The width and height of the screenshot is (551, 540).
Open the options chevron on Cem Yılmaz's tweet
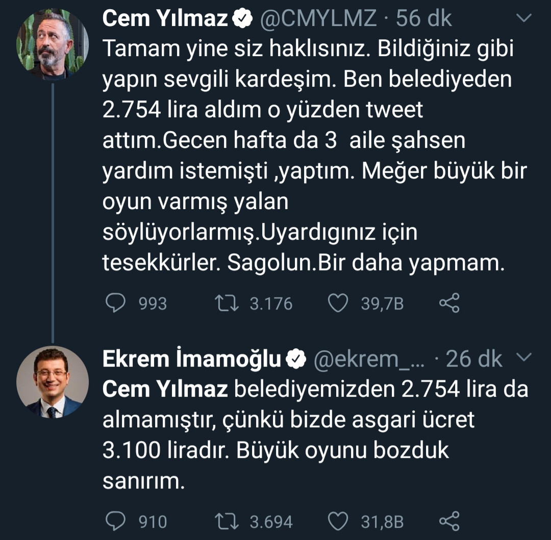(x=523, y=17)
